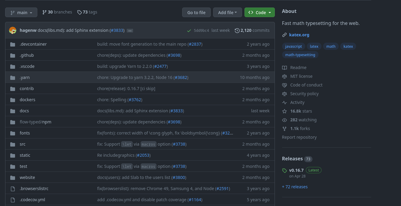The image size is (401, 206).
Task: Open pull request #2591 link
Action: tap(222, 189)
